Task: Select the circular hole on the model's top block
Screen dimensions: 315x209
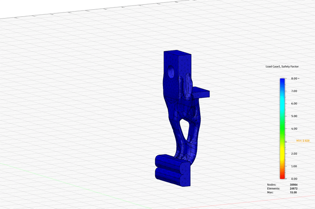Action: (171, 72)
